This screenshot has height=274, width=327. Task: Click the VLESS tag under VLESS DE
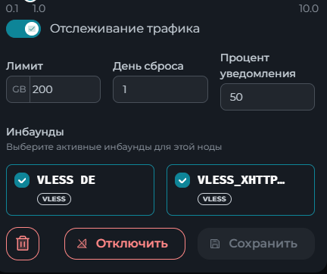pos(54,199)
